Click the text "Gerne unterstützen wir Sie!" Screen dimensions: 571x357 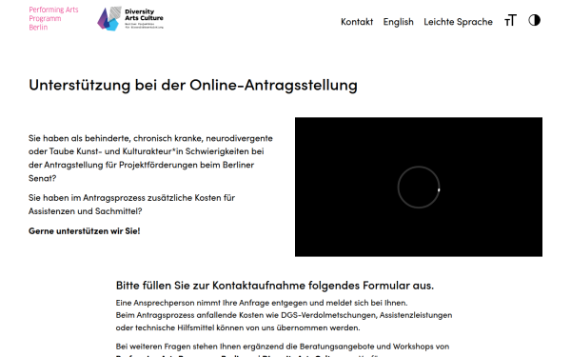[x=84, y=231]
